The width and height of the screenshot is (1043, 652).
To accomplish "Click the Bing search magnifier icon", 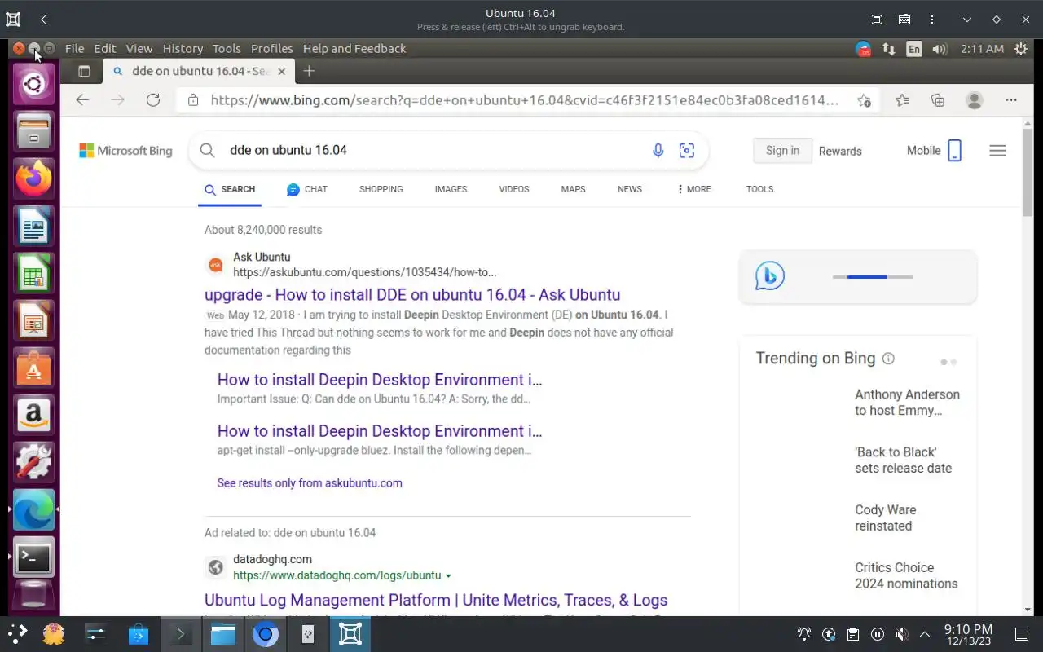I will click(x=208, y=150).
